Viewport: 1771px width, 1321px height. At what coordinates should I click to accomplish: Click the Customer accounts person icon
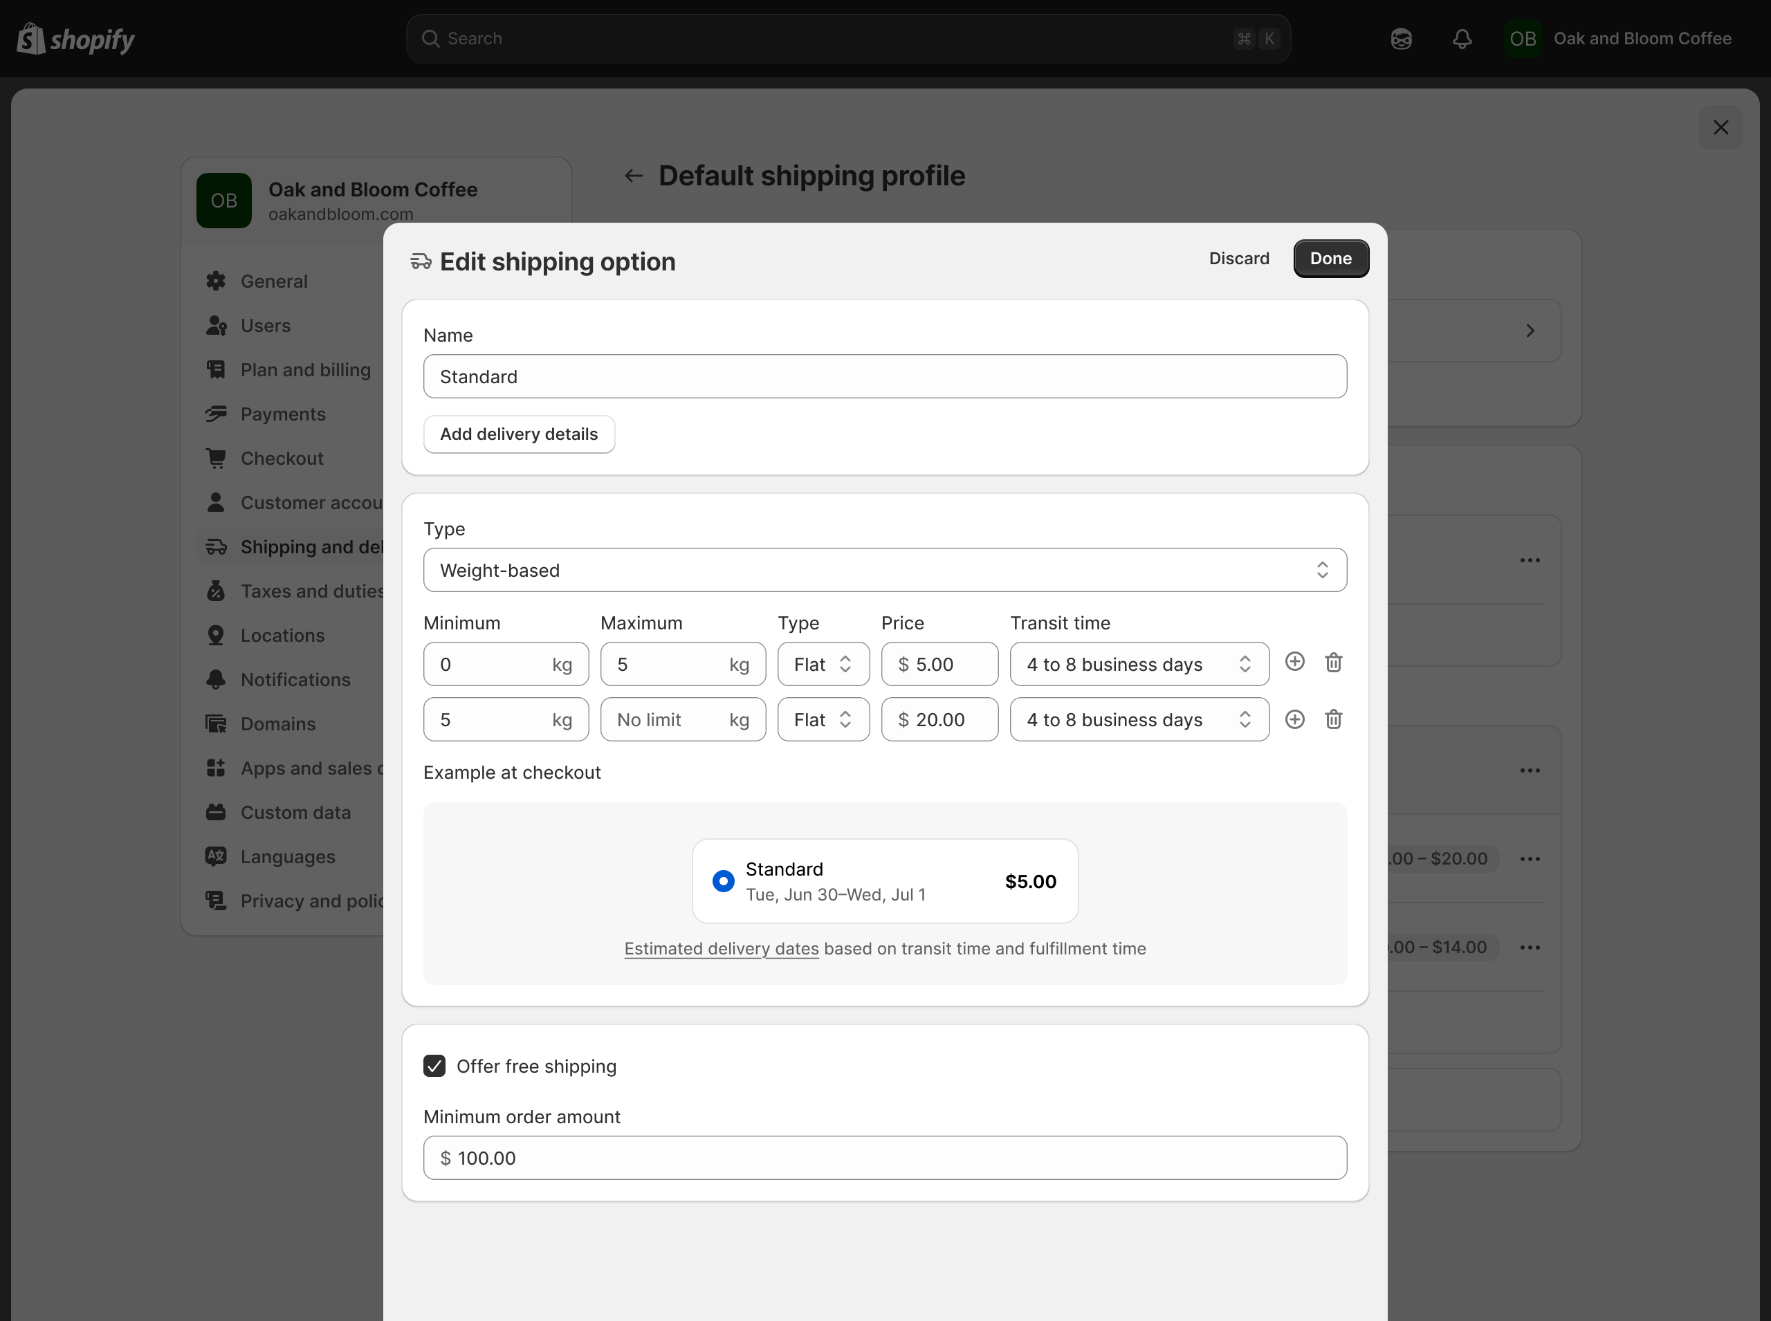[216, 502]
